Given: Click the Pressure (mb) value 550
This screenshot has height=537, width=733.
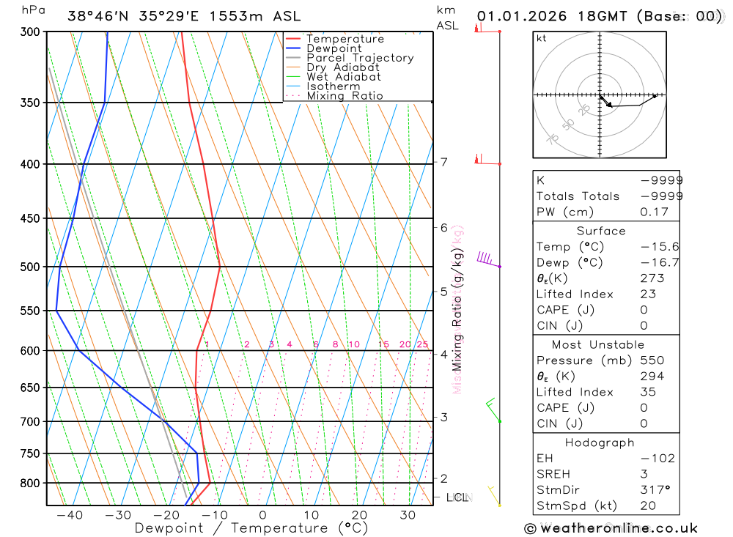Looking at the screenshot, I should pos(652,360).
